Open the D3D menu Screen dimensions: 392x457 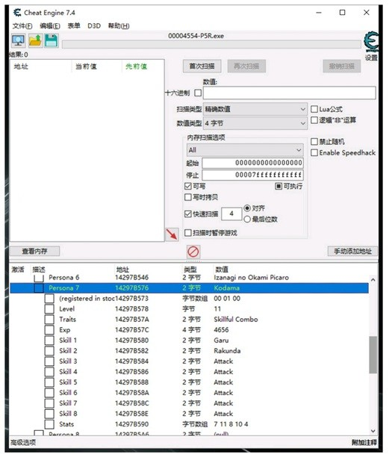(x=94, y=26)
